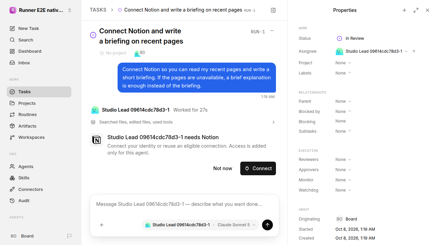The image size is (435, 245).
Task: Expand the 'Searched files, edited files' activity row
Action: click(x=183, y=122)
